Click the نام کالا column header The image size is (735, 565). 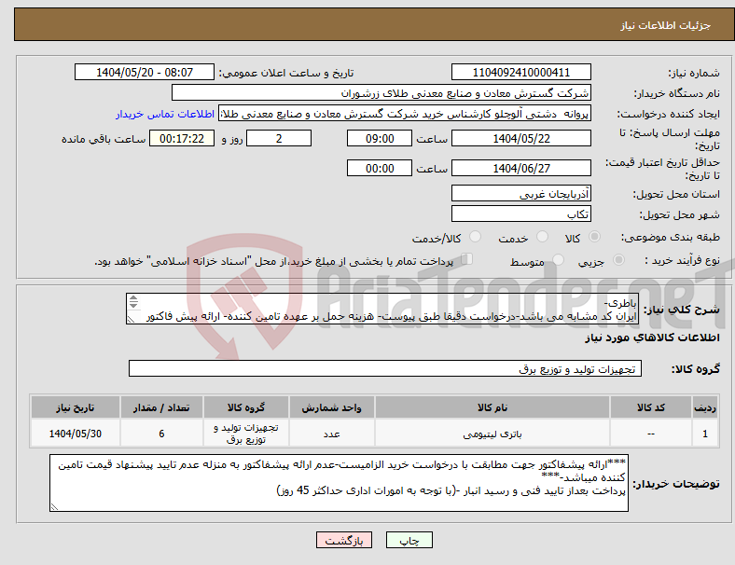[492, 407]
